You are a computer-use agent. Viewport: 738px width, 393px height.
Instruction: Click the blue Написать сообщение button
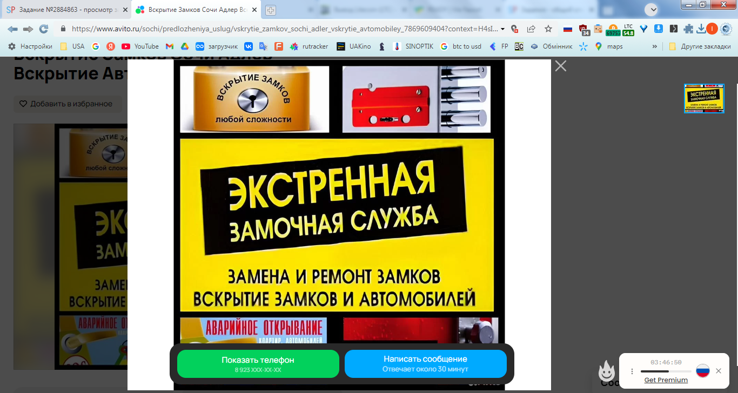pos(426,364)
